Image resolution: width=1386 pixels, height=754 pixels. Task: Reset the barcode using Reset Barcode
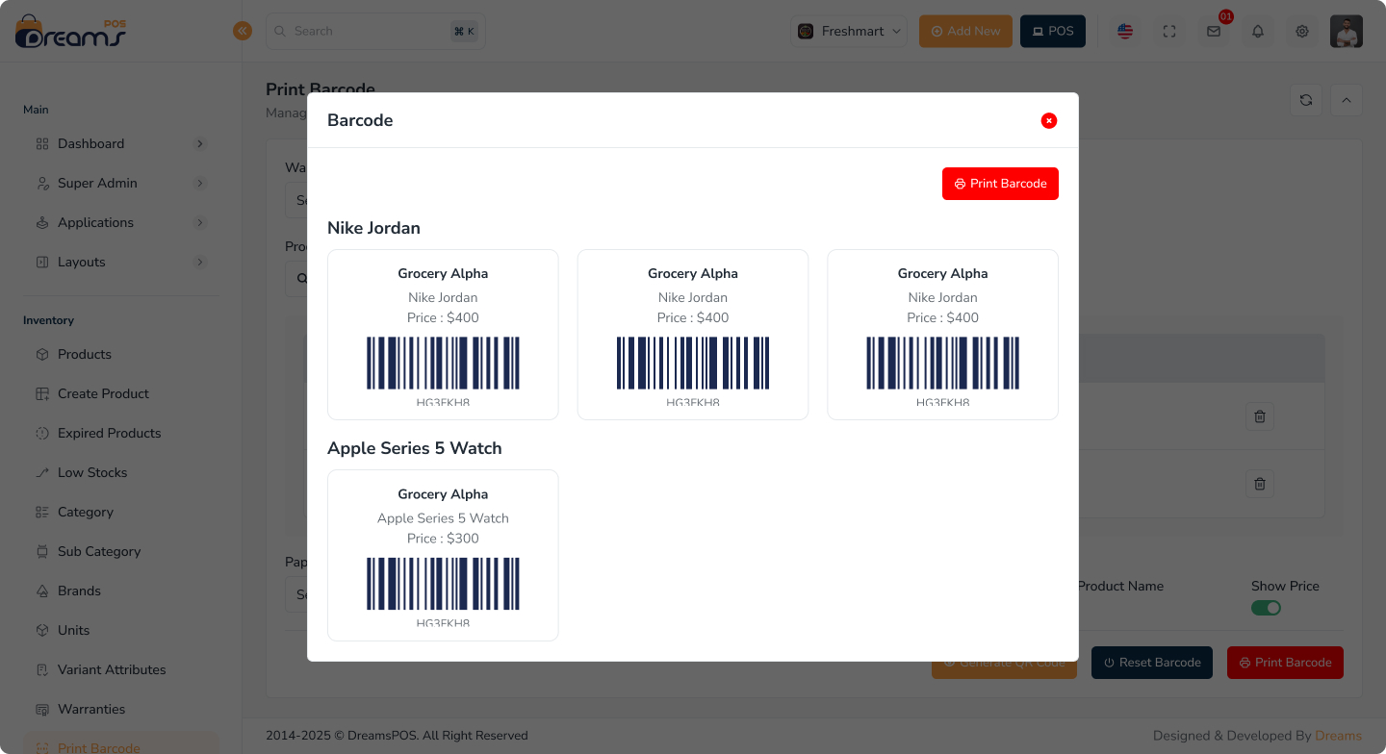[x=1152, y=662]
